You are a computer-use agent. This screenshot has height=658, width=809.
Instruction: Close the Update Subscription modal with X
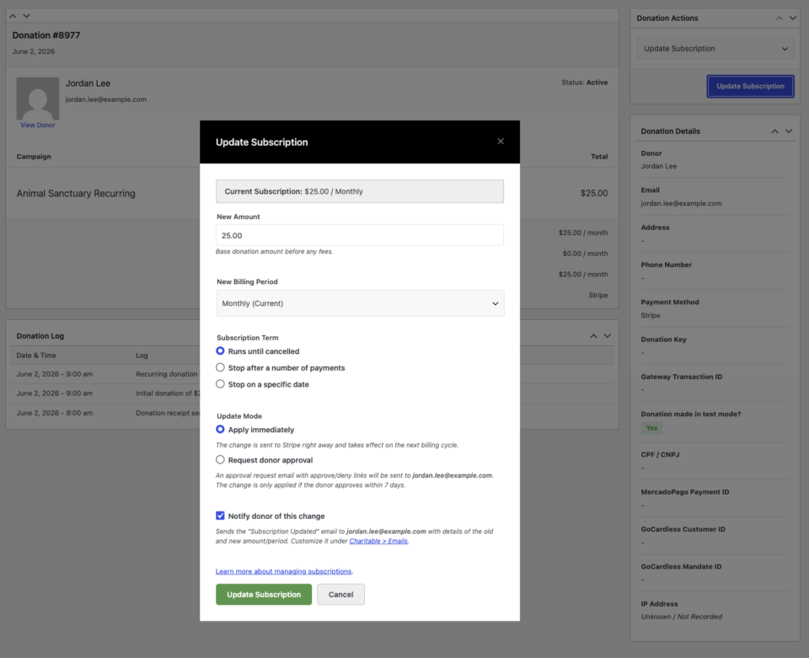[x=501, y=142]
